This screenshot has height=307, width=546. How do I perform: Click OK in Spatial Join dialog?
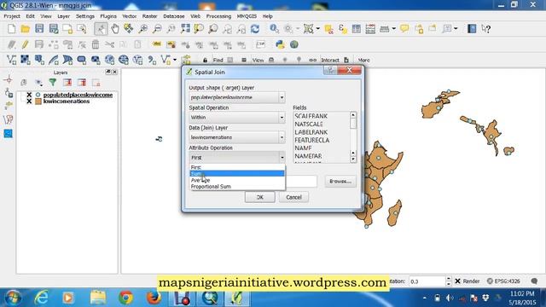(259, 197)
